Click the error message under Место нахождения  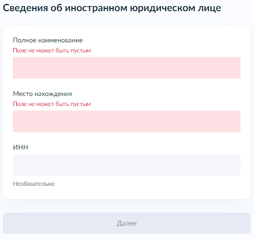tap(52, 104)
